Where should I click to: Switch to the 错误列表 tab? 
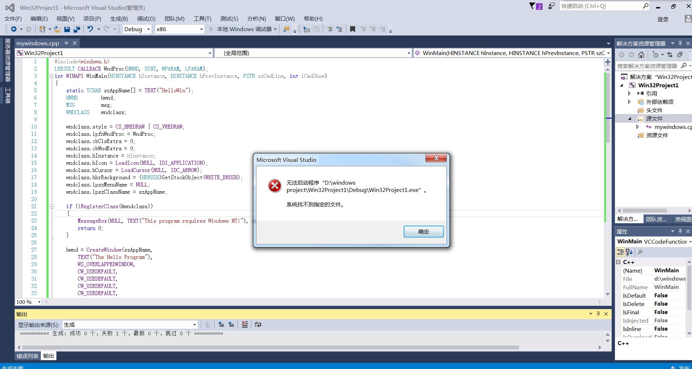point(28,356)
